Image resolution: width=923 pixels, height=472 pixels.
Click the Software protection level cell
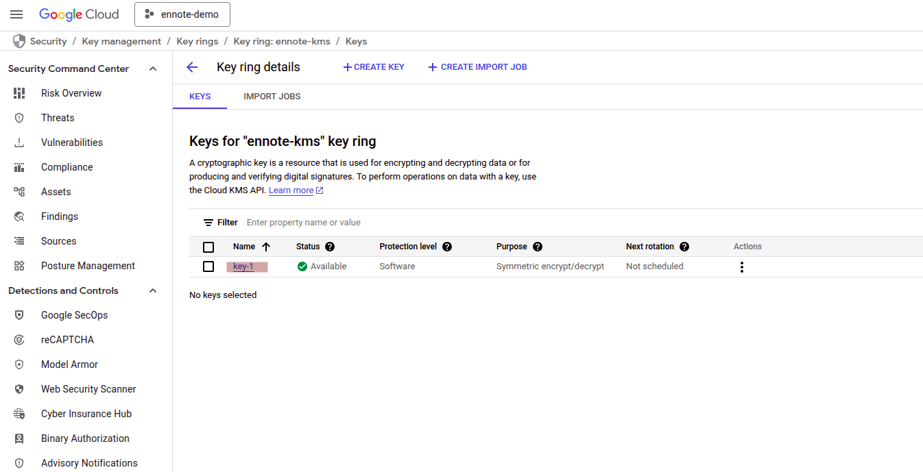click(397, 266)
